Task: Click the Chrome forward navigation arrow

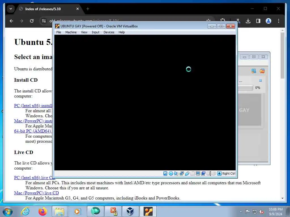Action: pos(22,21)
